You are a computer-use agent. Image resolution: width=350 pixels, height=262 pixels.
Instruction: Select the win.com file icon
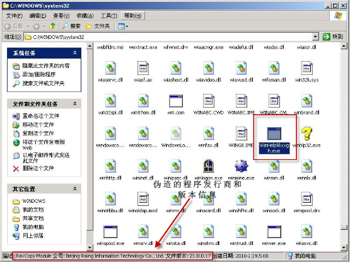(176, 101)
